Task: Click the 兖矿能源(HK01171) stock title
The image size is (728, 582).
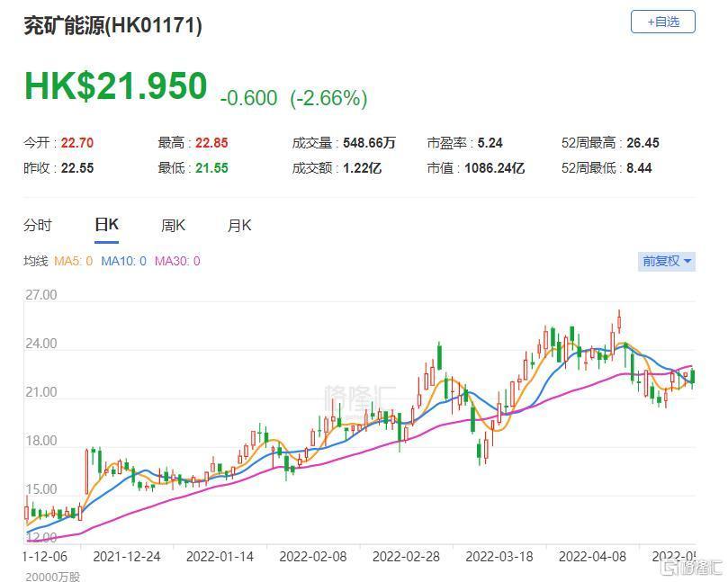Action: click(x=112, y=25)
